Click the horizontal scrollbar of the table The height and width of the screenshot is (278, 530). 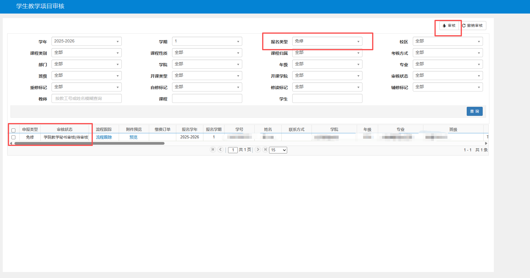pyautogui.click(x=89, y=144)
